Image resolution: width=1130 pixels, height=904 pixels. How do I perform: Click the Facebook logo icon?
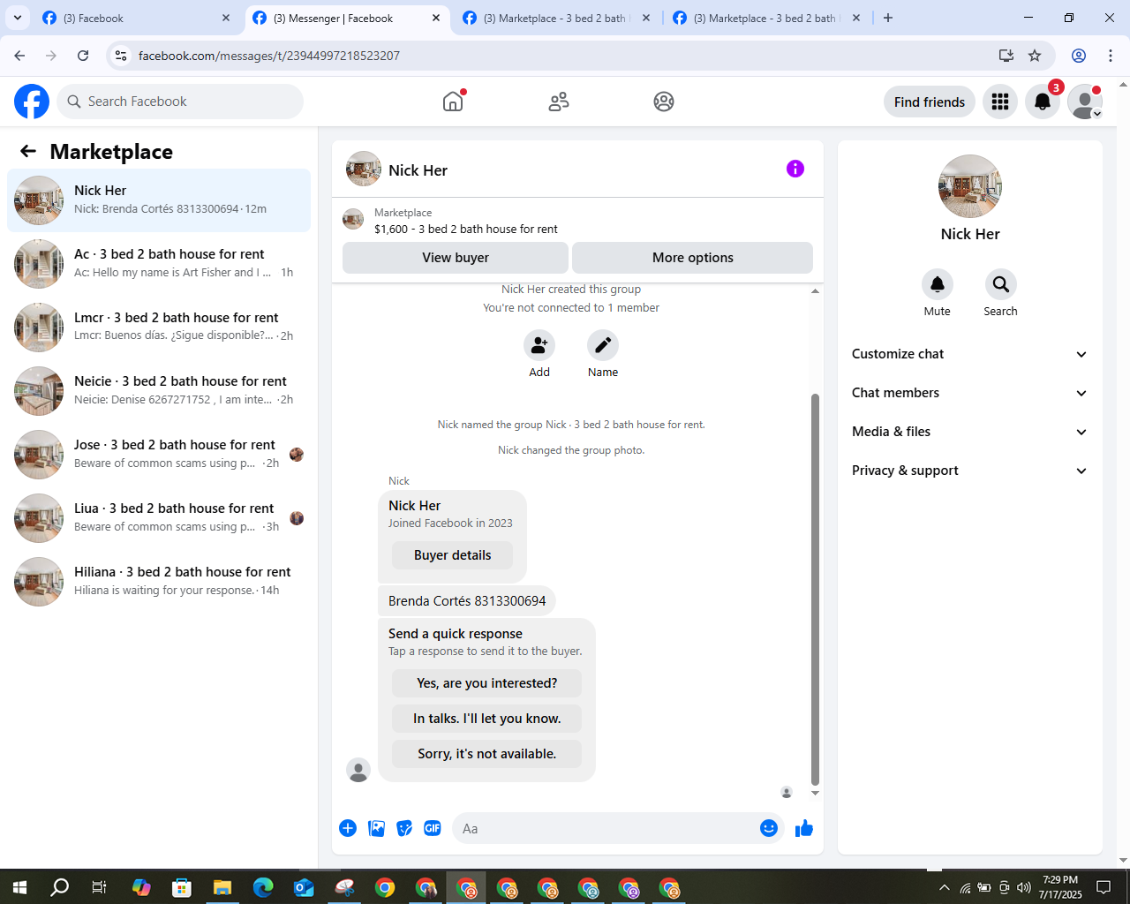pos(32,102)
